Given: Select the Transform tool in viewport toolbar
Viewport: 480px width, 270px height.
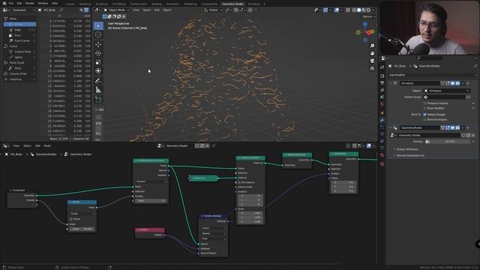Looking at the screenshot, I should tap(98, 71).
